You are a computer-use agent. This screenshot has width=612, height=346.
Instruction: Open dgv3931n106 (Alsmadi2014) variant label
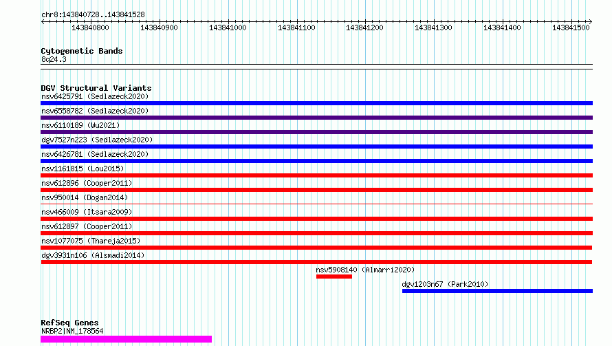(93, 255)
